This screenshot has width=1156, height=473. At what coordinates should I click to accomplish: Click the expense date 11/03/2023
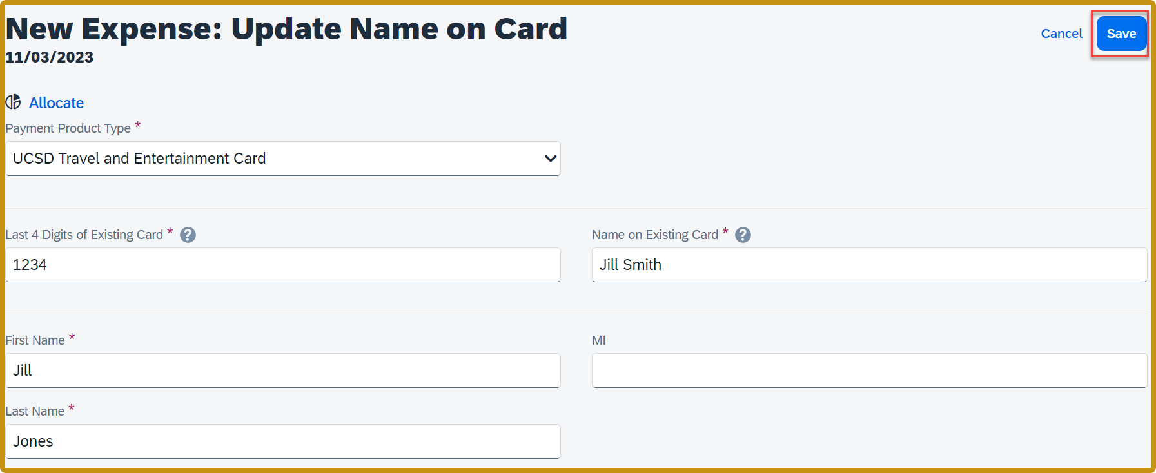(x=48, y=57)
